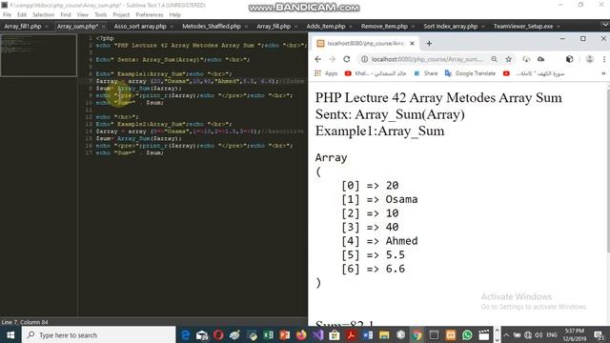The height and width of the screenshot is (343, 610).
Task: Open Excel from taskbar
Action: [x=268, y=334]
